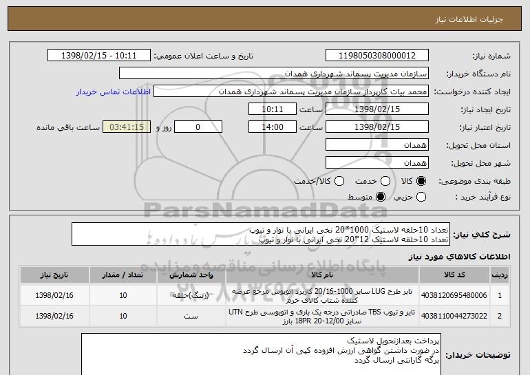Click the date 1398/02/16 in row 1
This screenshot has height=375, width=530.
tap(54, 295)
